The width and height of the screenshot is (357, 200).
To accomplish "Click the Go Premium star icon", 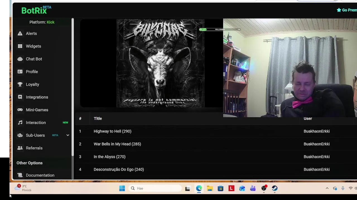I will 339,10.
